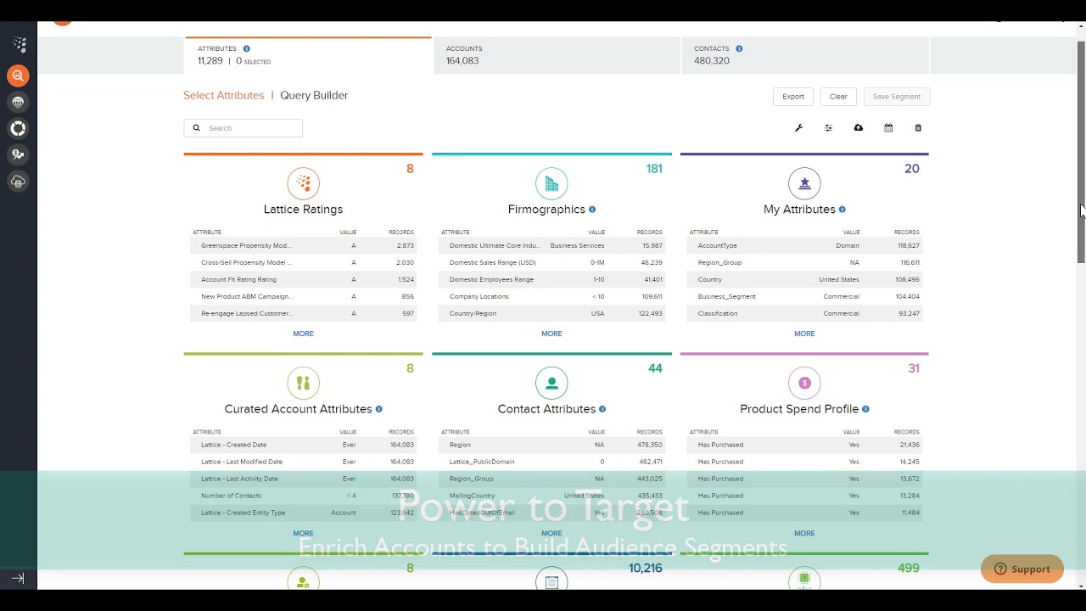Screen dimensions: 1086x611
Task: Click the page vertical scrollbar
Action: [x=1081, y=151]
